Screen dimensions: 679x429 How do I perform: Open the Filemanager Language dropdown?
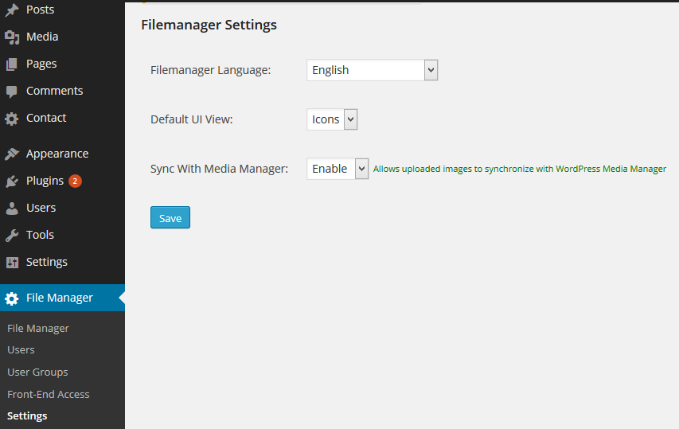point(372,70)
